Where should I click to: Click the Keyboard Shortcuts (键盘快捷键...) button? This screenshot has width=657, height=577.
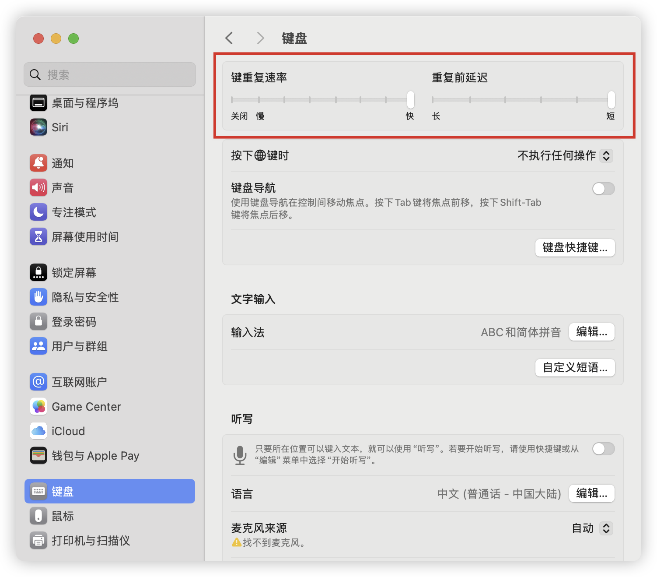(575, 248)
